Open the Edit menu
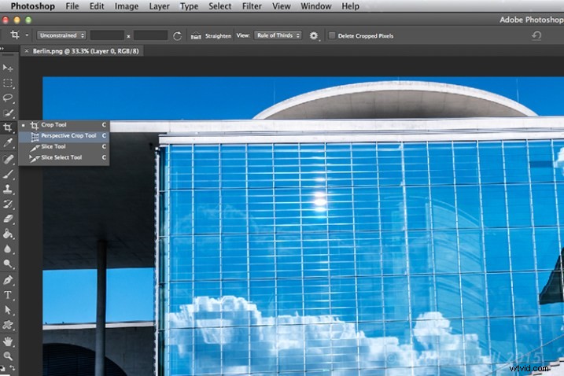Screen dimensions: 564x376 pyautogui.click(x=97, y=6)
